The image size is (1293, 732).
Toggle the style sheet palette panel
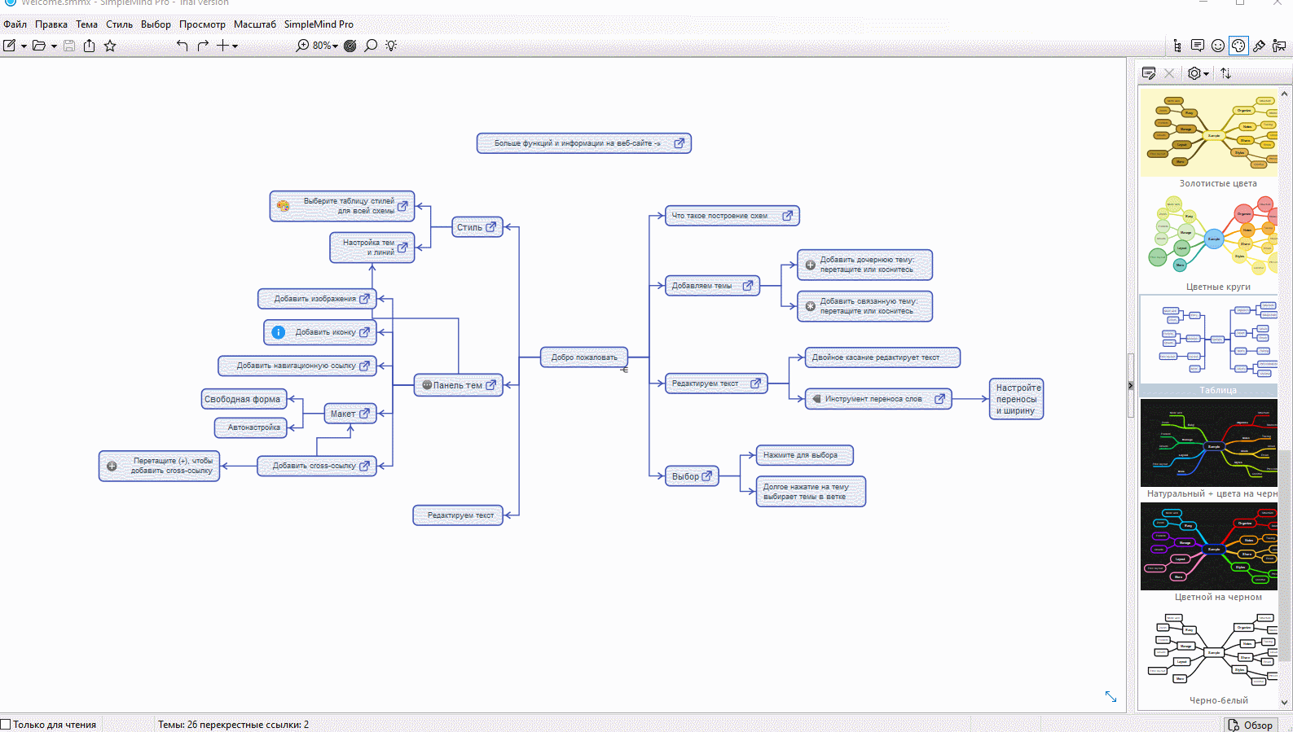tap(1238, 46)
